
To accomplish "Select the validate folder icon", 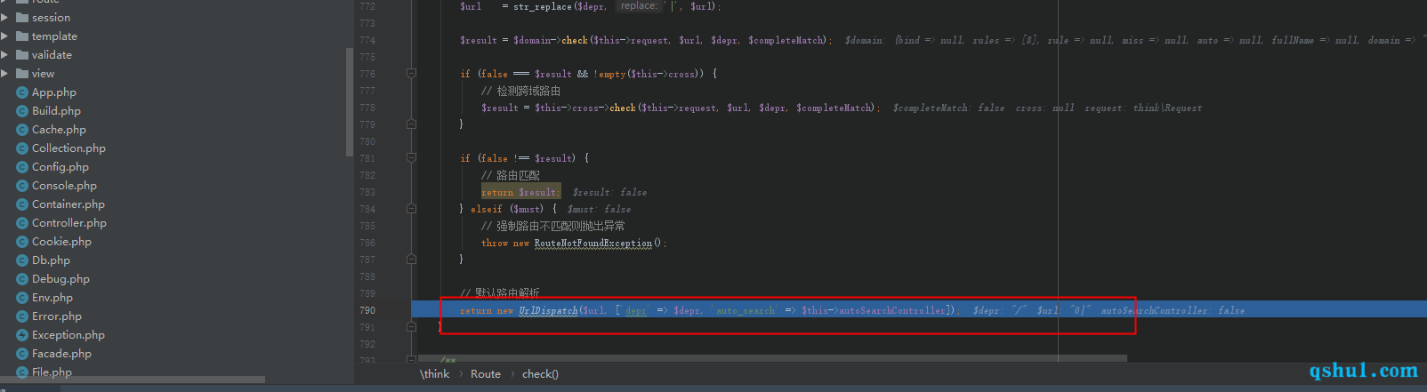I will tap(22, 54).
